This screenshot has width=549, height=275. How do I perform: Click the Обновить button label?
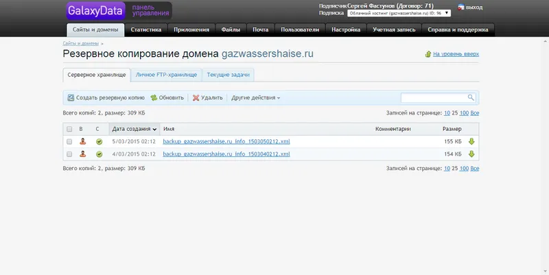click(x=171, y=97)
